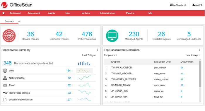Screen dimensions: 205x111
Task: Click the tw-5f-realsrv2 server name
Action: pos(179,5)
